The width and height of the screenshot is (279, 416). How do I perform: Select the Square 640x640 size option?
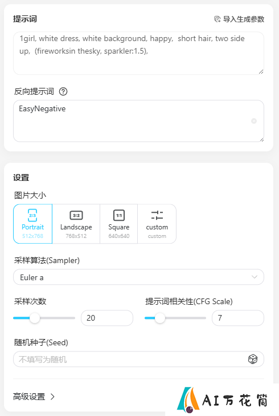pos(119,224)
